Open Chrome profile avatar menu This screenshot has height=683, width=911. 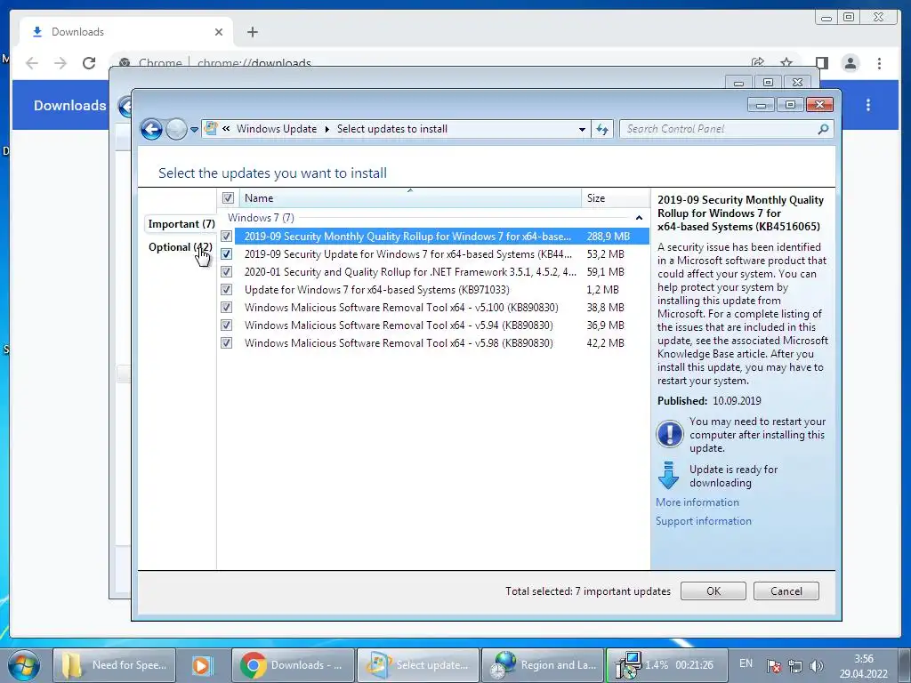[850, 63]
